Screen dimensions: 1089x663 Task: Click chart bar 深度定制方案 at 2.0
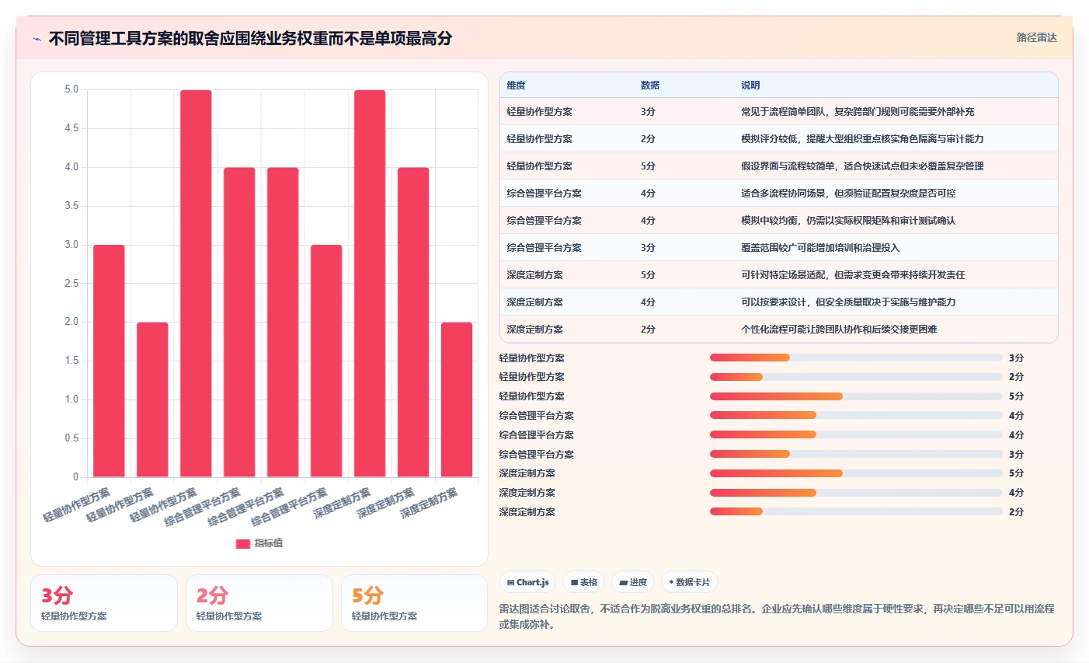(x=457, y=400)
